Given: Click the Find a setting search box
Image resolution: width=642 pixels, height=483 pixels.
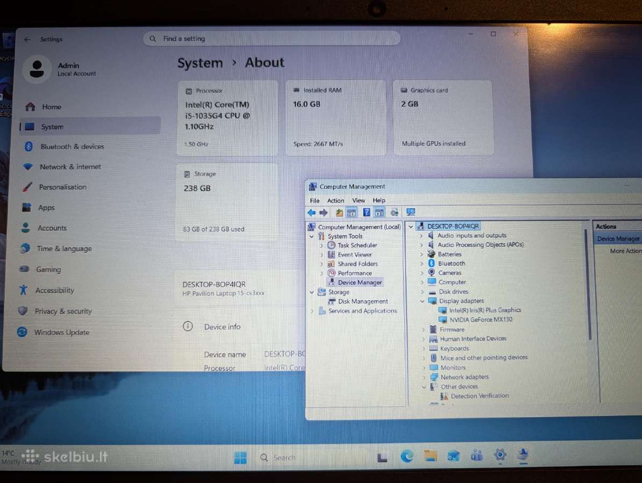Looking at the screenshot, I should pos(271,39).
